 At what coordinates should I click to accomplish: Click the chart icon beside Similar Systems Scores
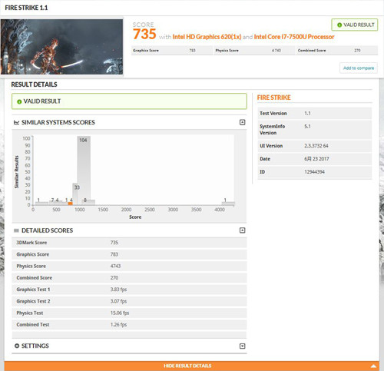click(16, 122)
